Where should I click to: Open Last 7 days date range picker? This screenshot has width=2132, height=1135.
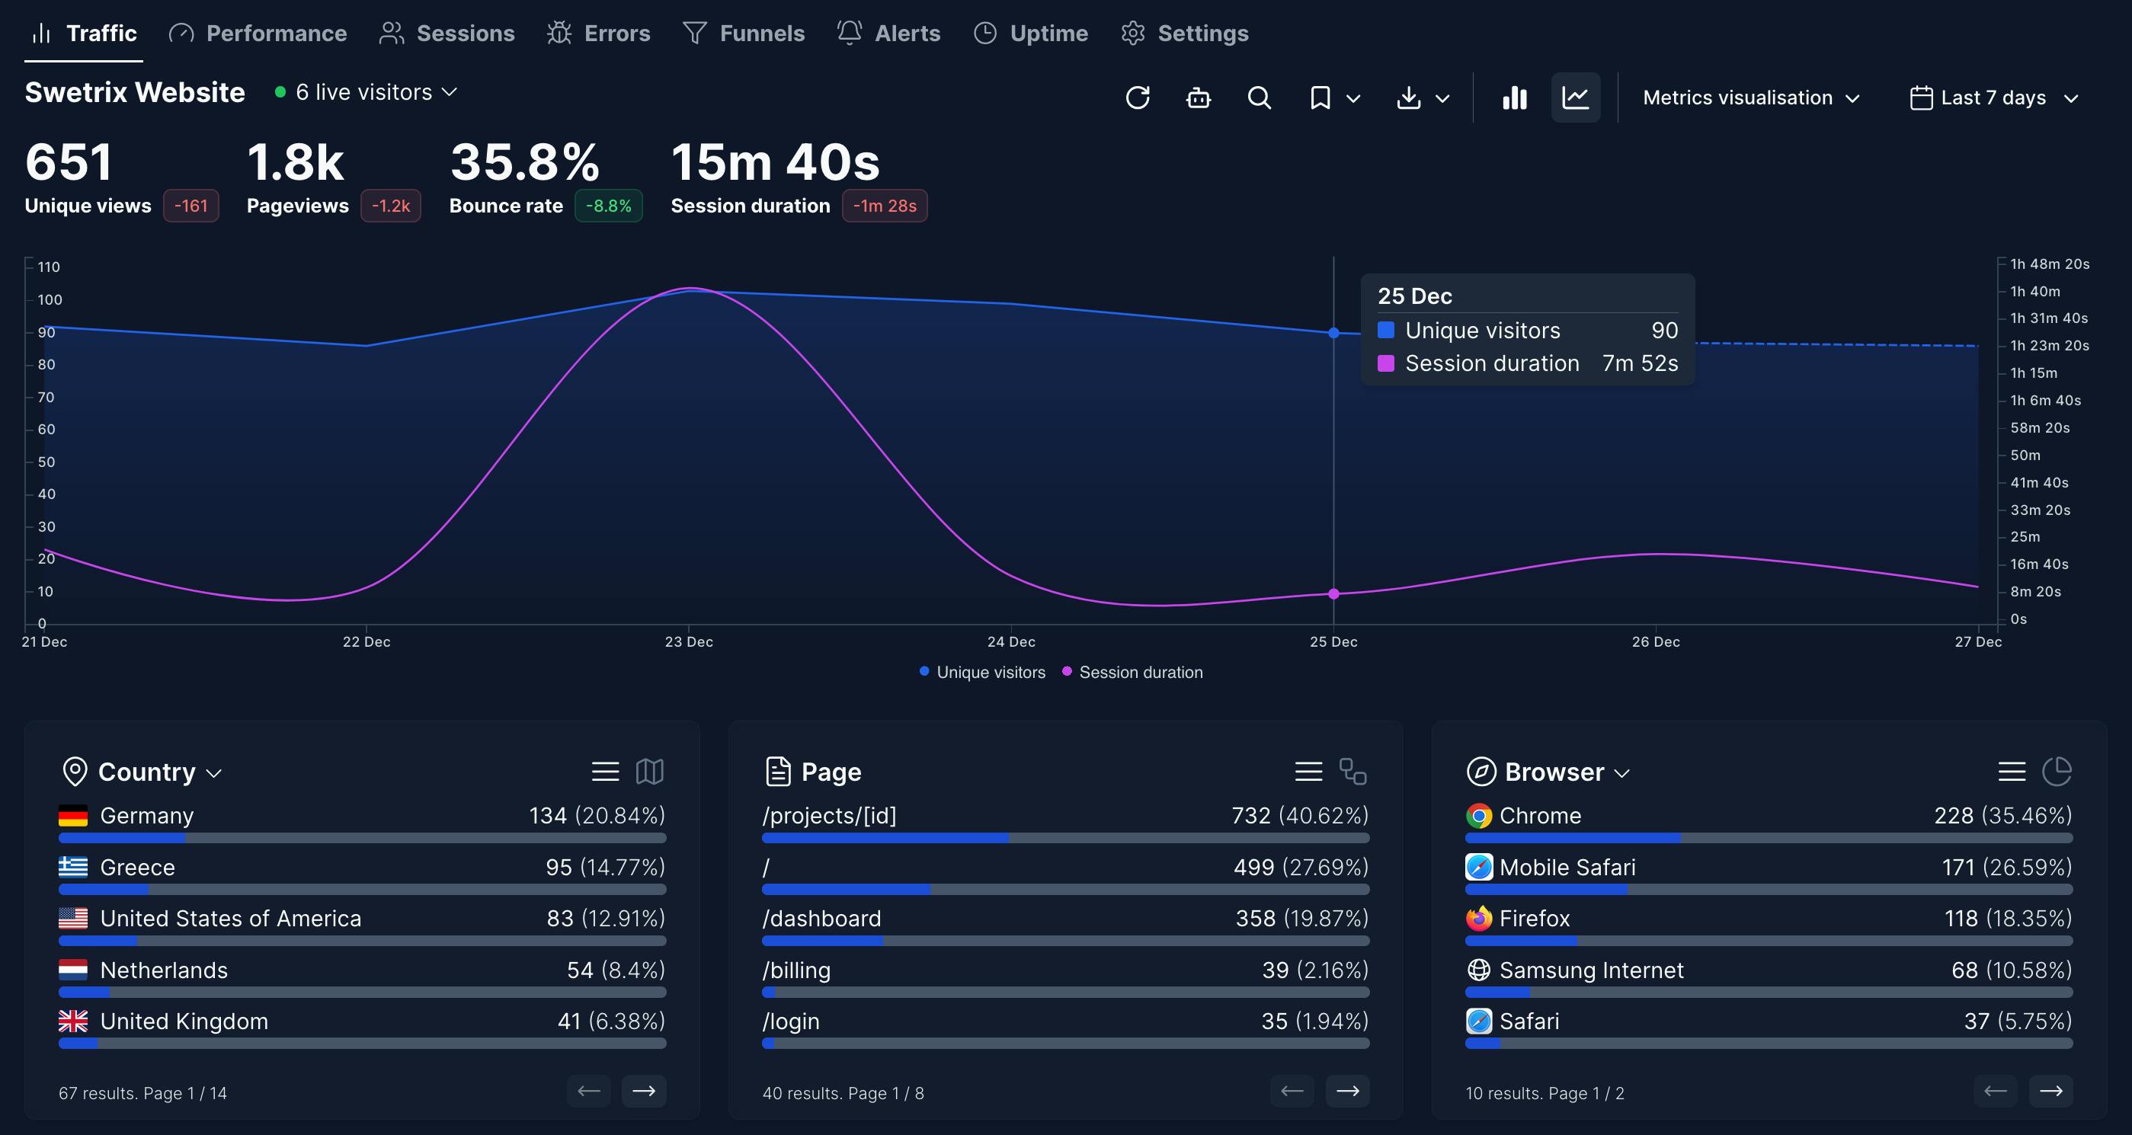click(x=1994, y=98)
